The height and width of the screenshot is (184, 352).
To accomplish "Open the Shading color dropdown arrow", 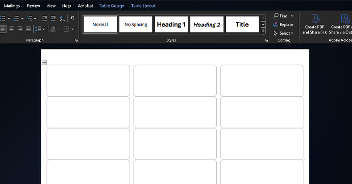I will point(59,29).
